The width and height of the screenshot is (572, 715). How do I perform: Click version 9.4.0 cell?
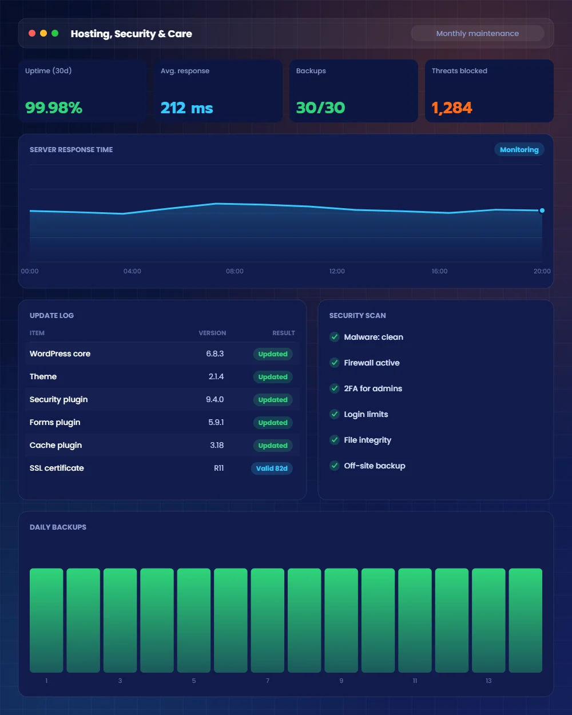pos(215,399)
